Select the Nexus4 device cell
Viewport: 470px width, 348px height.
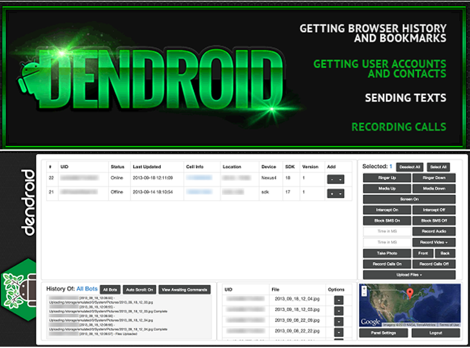pyautogui.click(x=269, y=178)
